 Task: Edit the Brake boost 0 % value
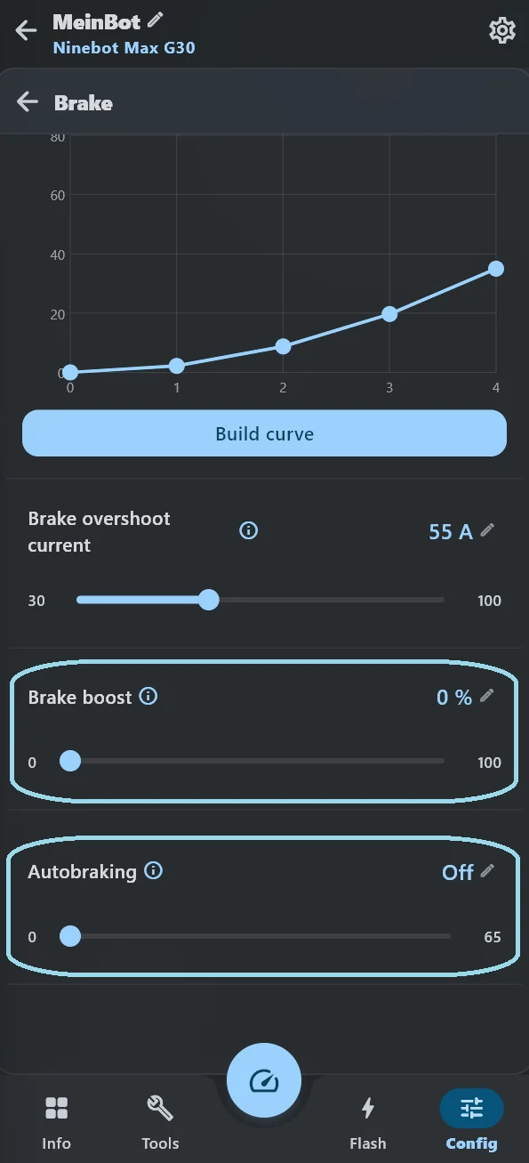click(487, 696)
